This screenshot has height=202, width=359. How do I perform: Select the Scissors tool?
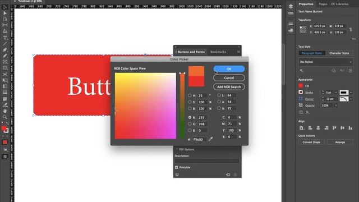(x=5, y=74)
